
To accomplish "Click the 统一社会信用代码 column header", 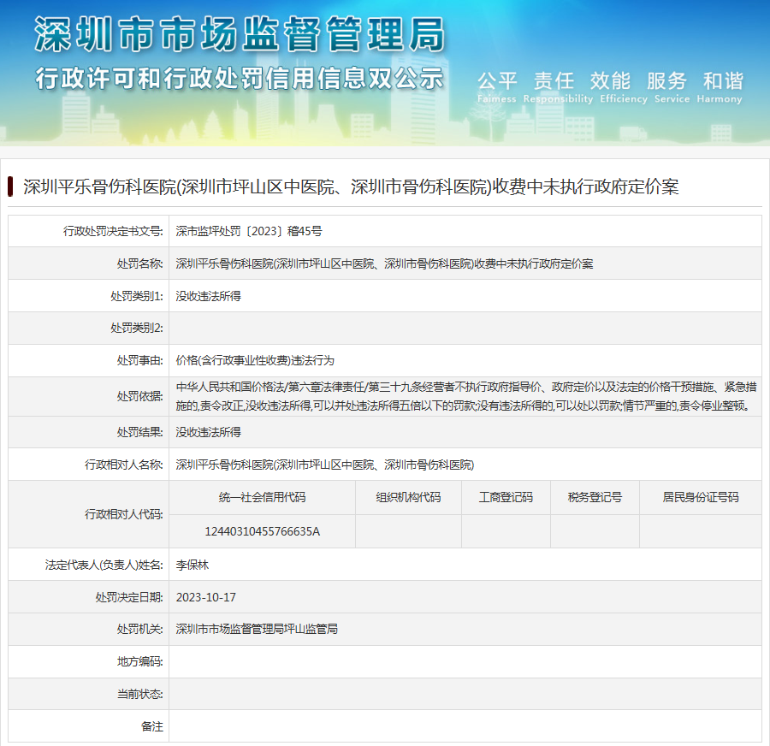I will point(263,498).
